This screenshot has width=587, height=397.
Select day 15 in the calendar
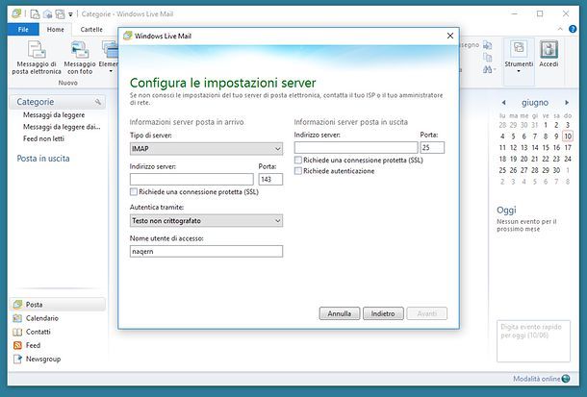pyautogui.click(x=546, y=147)
